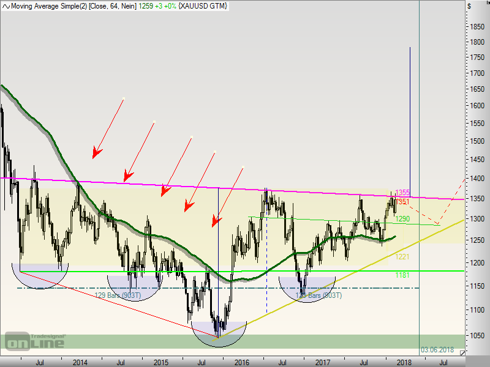Click the lowest semicircle at the 2015 bottom
This screenshot has width=490, height=367.
click(x=219, y=334)
